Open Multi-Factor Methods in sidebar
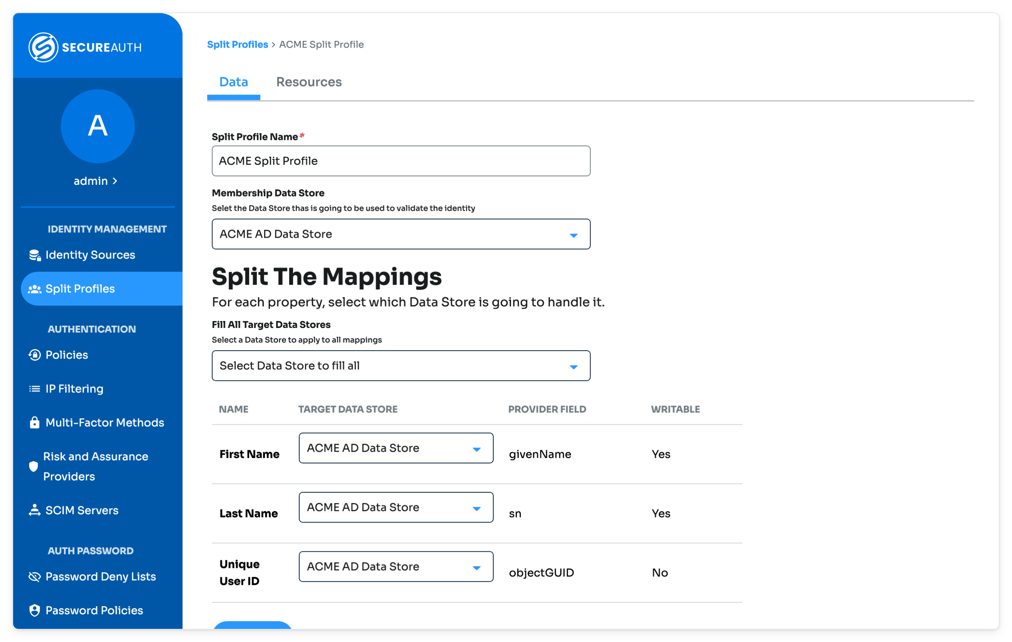Viewport: 1012px width, 642px height. click(105, 422)
